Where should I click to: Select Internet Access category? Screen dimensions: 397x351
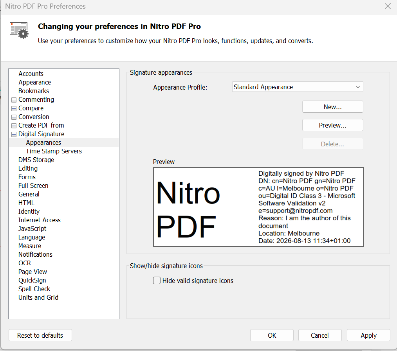click(x=40, y=220)
